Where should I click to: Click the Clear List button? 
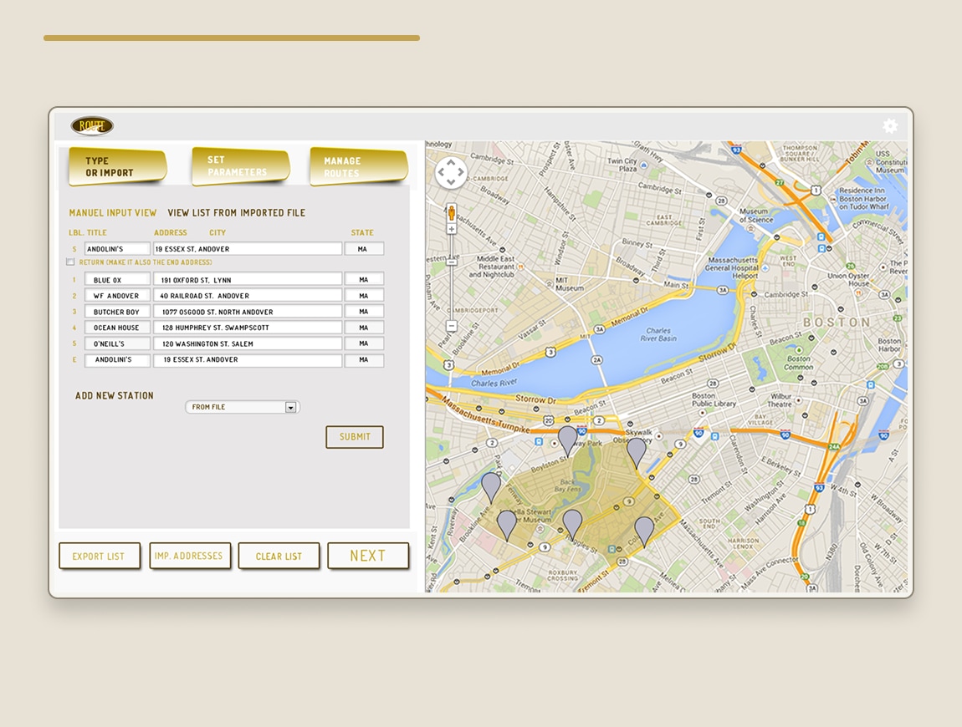click(279, 556)
